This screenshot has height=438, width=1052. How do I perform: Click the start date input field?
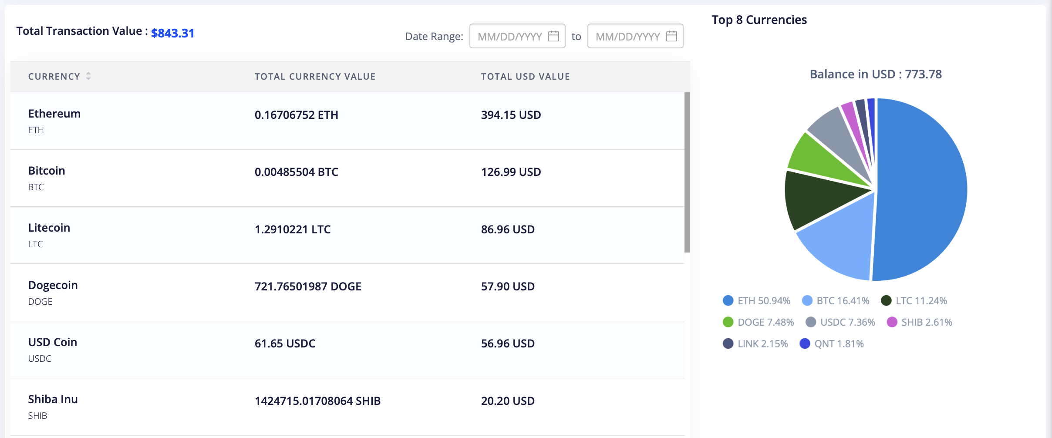tap(517, 36)
